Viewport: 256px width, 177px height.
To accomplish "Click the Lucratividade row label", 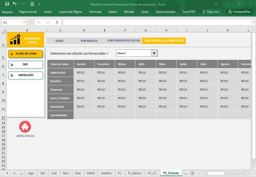I will pyautogui.click(x=61, y=115).
